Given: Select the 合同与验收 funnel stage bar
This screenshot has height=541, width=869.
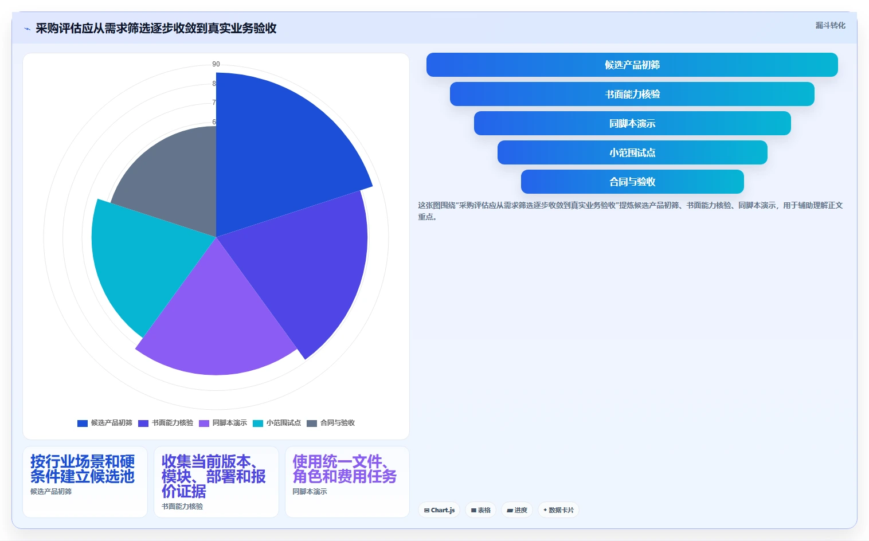Looking at the screenshot, I should [632, 182].
